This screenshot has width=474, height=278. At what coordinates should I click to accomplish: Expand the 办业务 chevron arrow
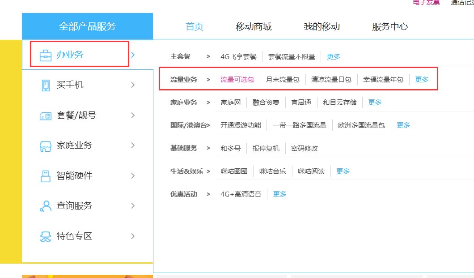[133, 55]
